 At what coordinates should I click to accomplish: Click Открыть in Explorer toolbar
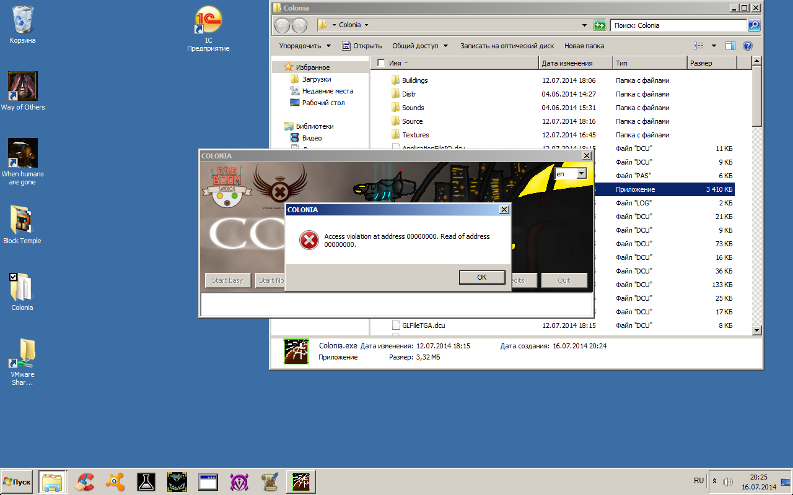pyautogui.click(x=362, y=46)
